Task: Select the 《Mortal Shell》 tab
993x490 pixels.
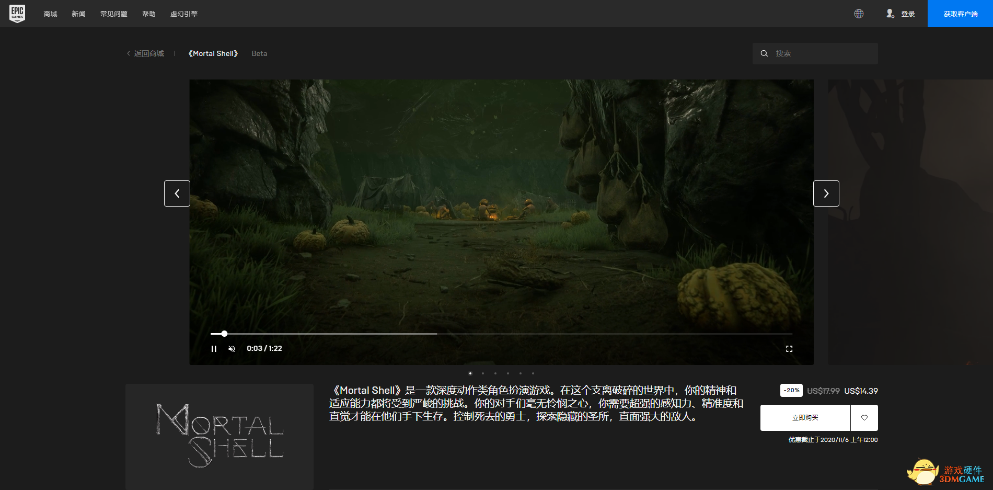Action: pyautogui.click(x=213, y=53)
